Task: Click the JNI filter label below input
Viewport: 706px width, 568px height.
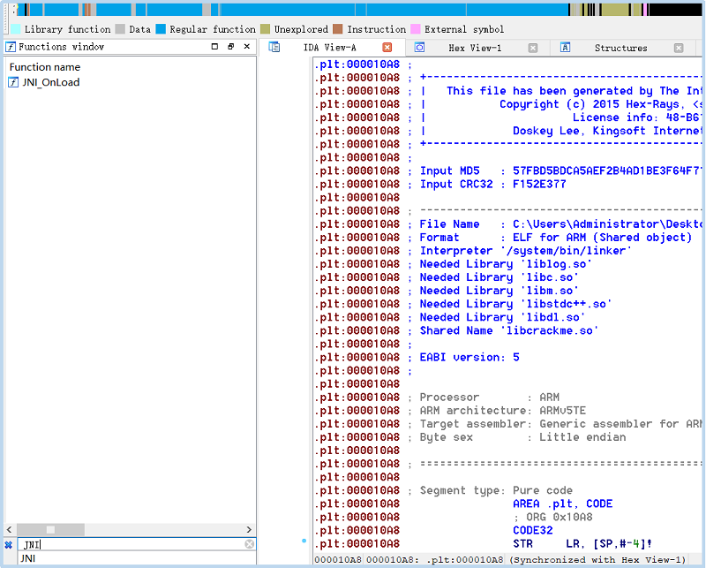Action: tap(28, 558)
